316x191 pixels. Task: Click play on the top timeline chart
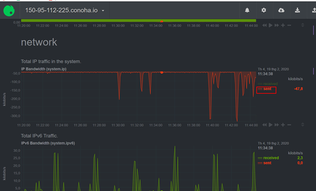270,25
